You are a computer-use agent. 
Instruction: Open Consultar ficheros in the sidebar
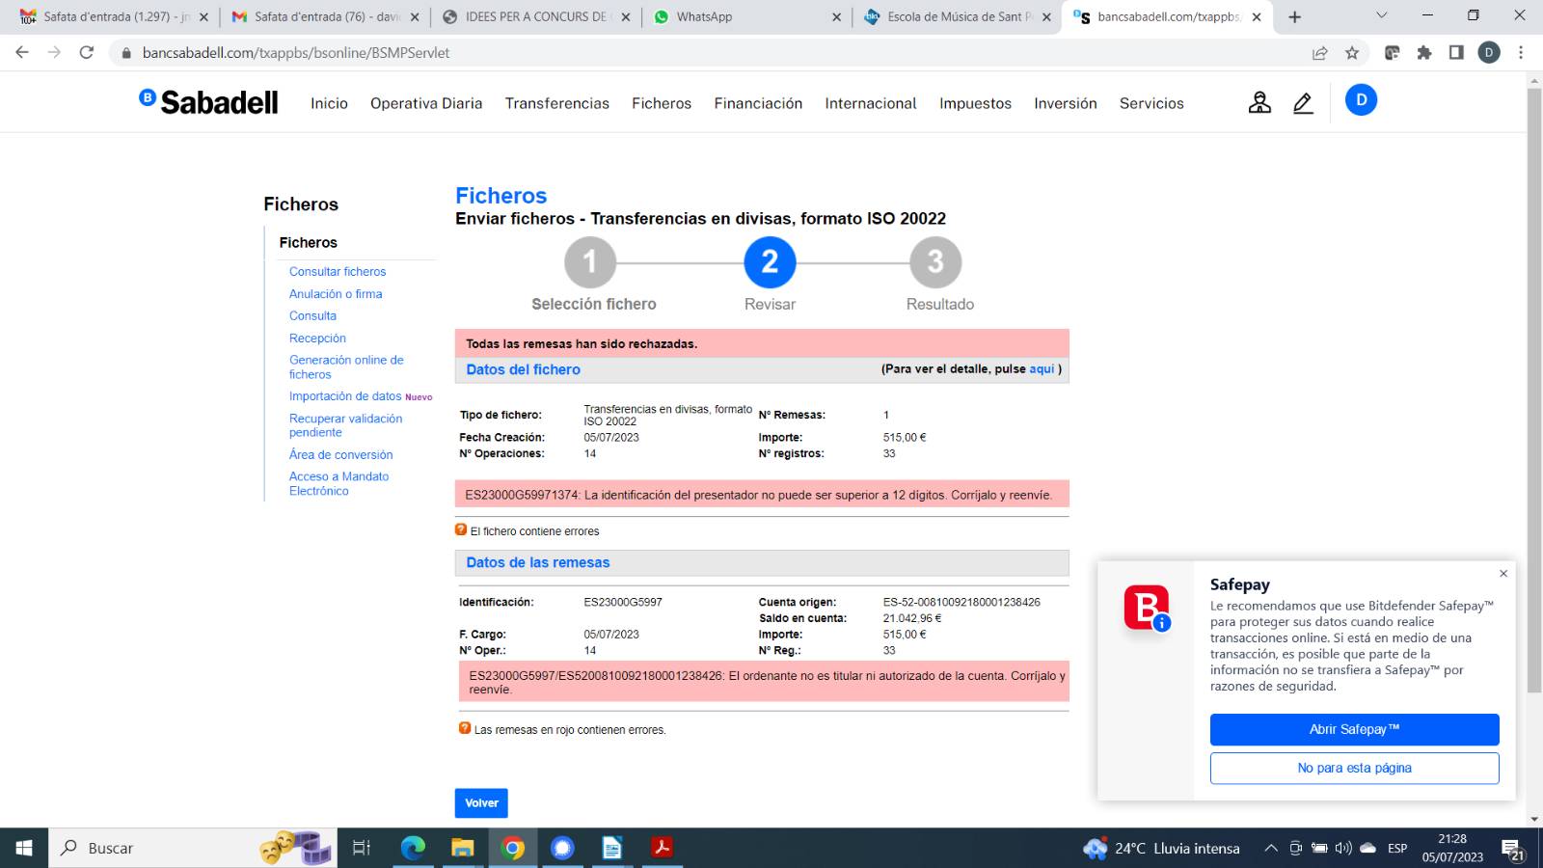[x=338, y=272]
